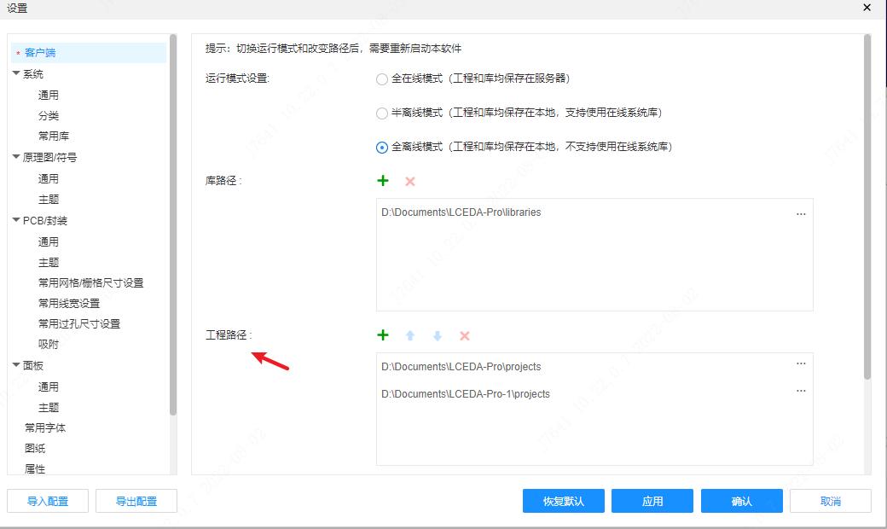
Task: Click the 应用 button
Action: [652, 501]
